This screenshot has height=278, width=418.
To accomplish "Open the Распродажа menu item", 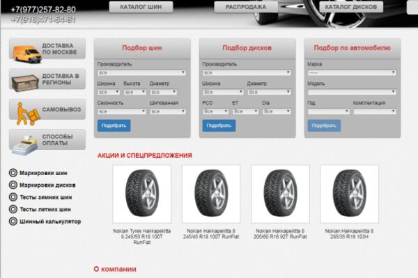I will coord(246,7).
